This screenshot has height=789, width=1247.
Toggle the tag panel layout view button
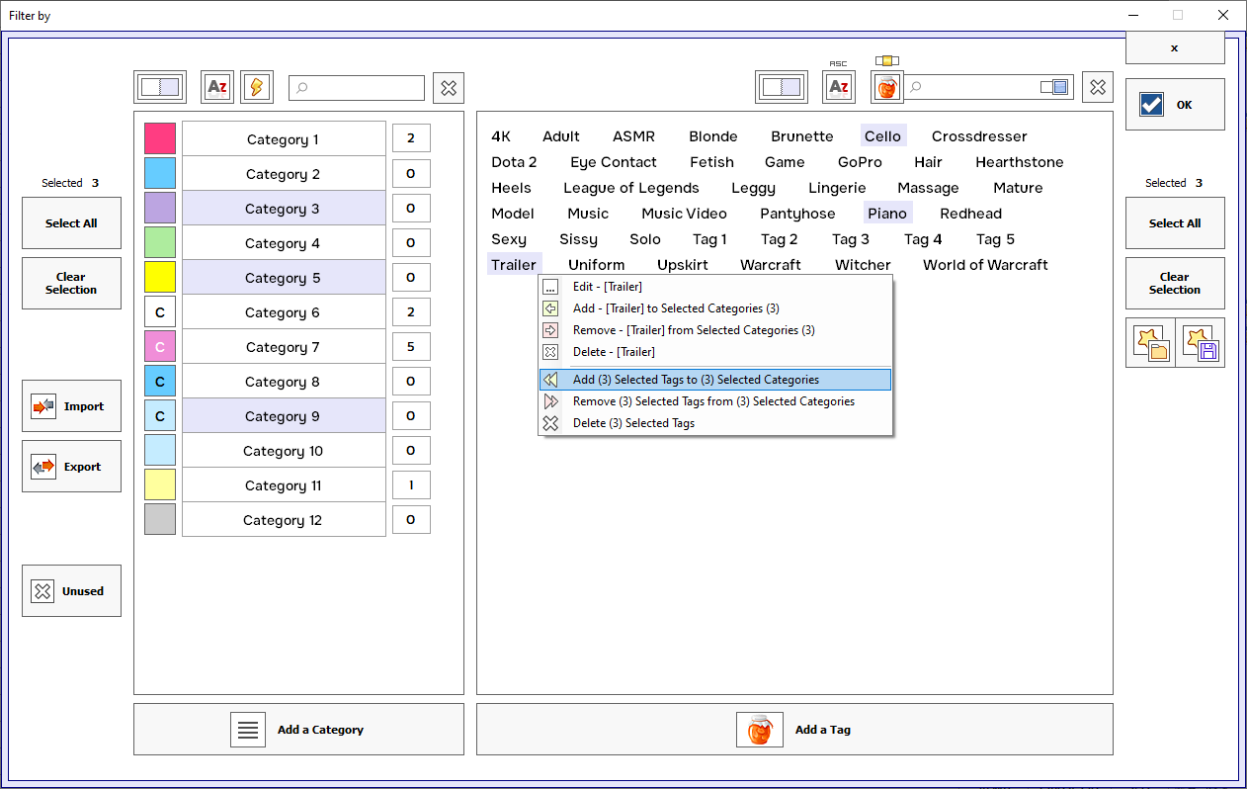click(x=782, y=87)
